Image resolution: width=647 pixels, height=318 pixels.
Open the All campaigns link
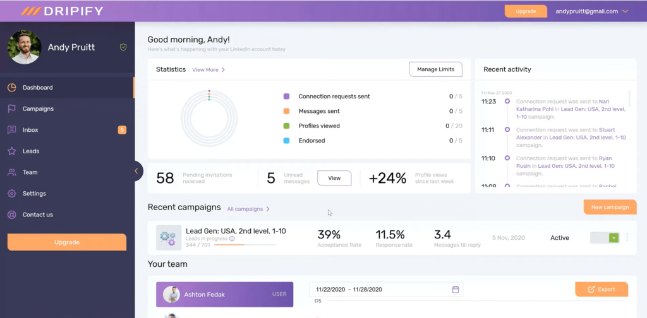248,209
